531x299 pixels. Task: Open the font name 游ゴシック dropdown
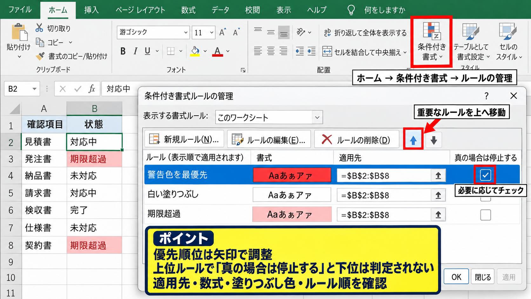click(186, 32)
